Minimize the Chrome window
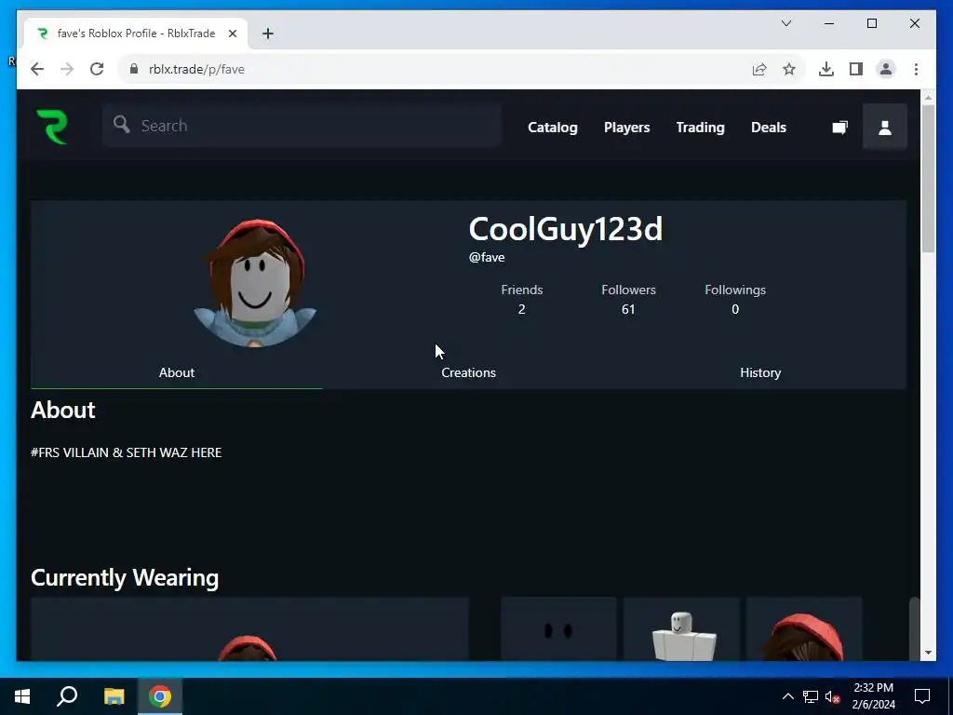Image resolution: width=953 pixels, height=715 pixels. pos(829,23)
